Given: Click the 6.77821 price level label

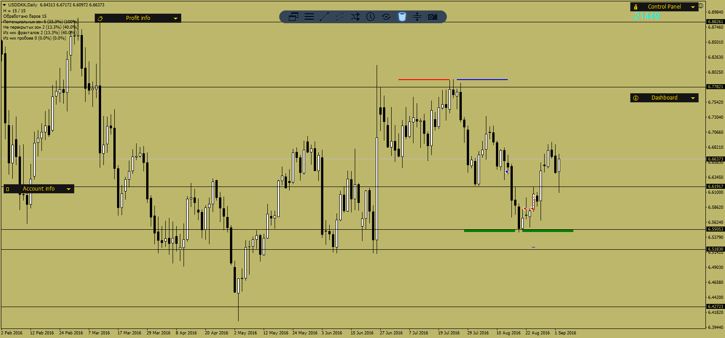Looking at the screenshot, I should pyautogui.click(x=715, y=87).
